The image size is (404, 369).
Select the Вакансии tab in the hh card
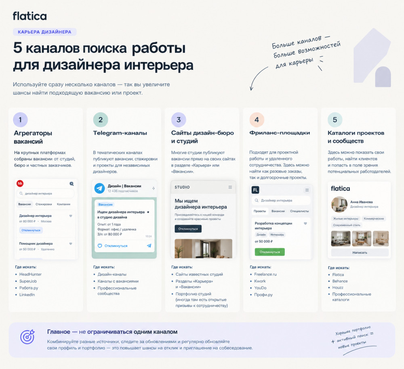coord(25,204)
